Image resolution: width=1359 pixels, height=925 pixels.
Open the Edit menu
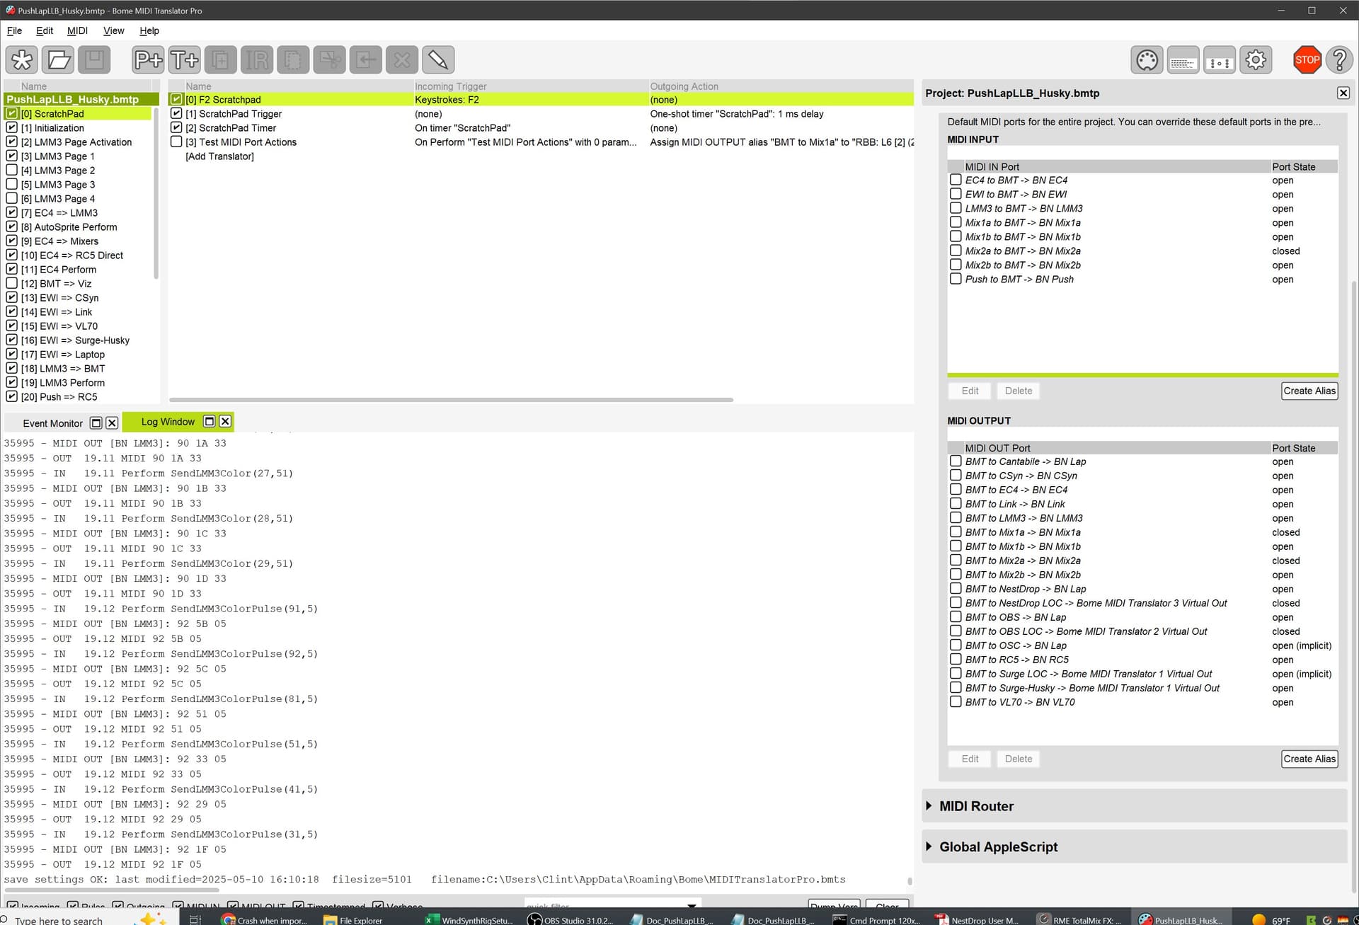tap(45, 30)
